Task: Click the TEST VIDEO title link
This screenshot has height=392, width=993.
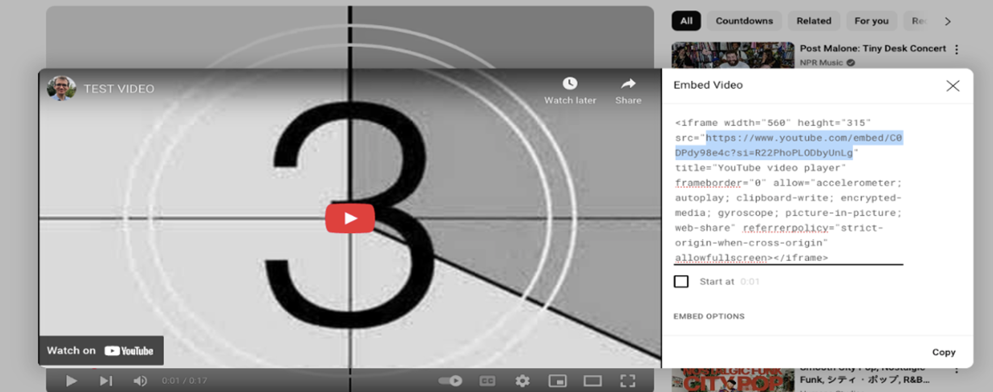Action: [119, 89]
